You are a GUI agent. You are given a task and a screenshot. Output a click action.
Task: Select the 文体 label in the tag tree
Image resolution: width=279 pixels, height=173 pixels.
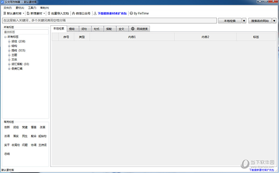(x=14, y=60)
